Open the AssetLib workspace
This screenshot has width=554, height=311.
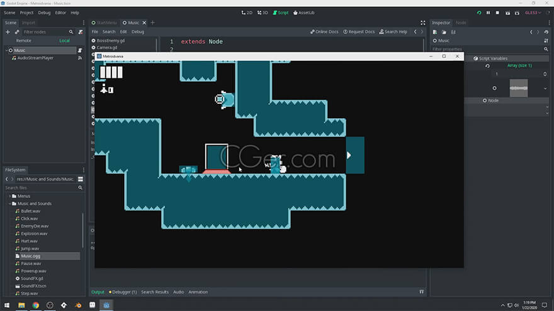(304, 13)
